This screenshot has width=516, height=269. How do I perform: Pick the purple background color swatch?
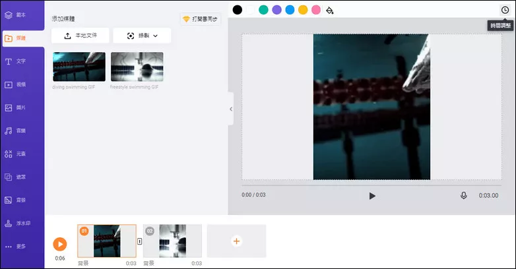[276, 10]
